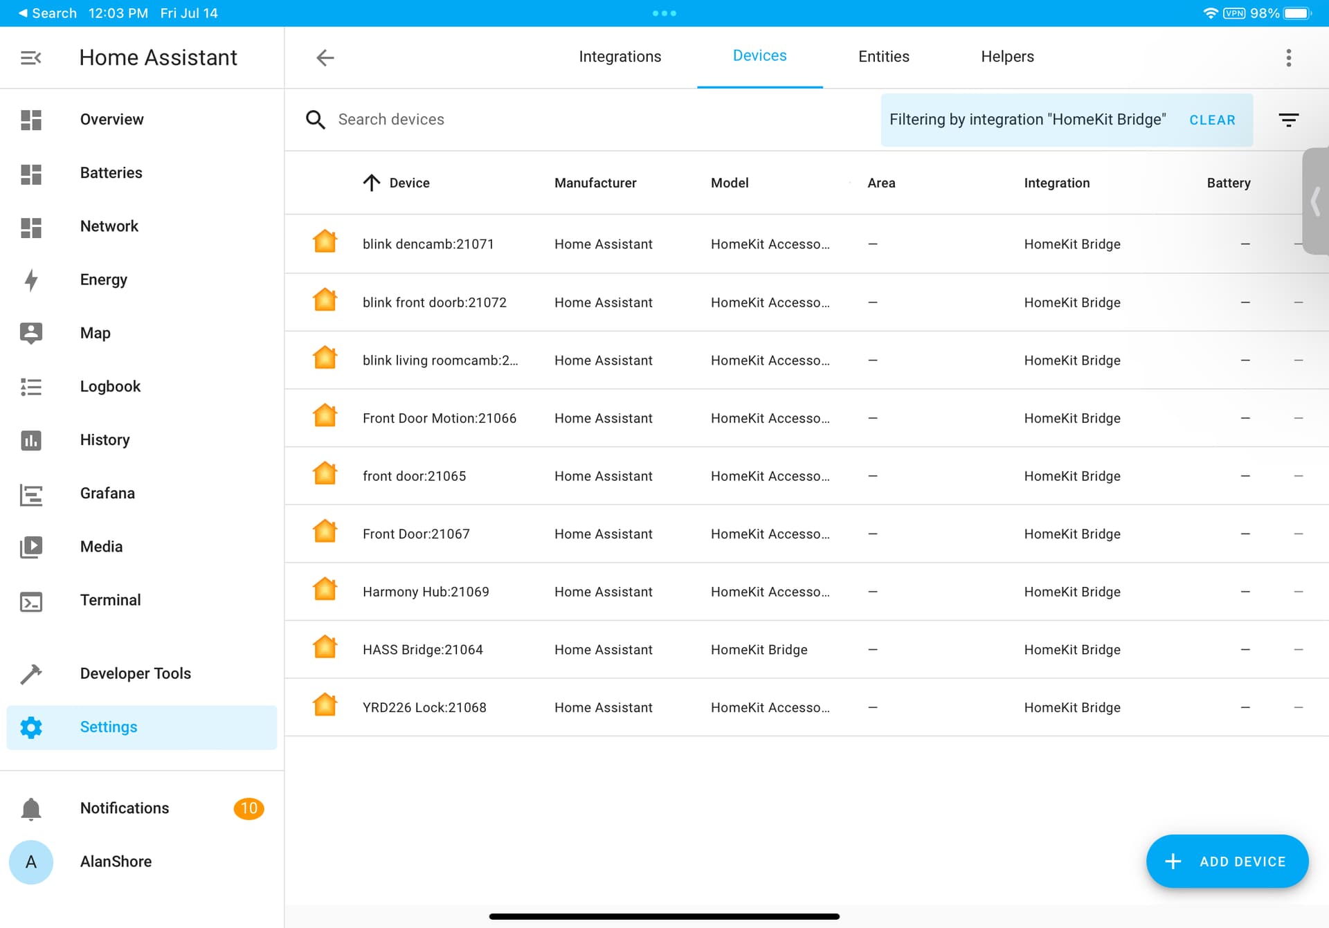Open the Map view

95,333
